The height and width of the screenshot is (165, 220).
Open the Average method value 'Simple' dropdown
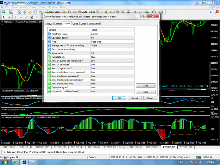click(x=112, y=45)
